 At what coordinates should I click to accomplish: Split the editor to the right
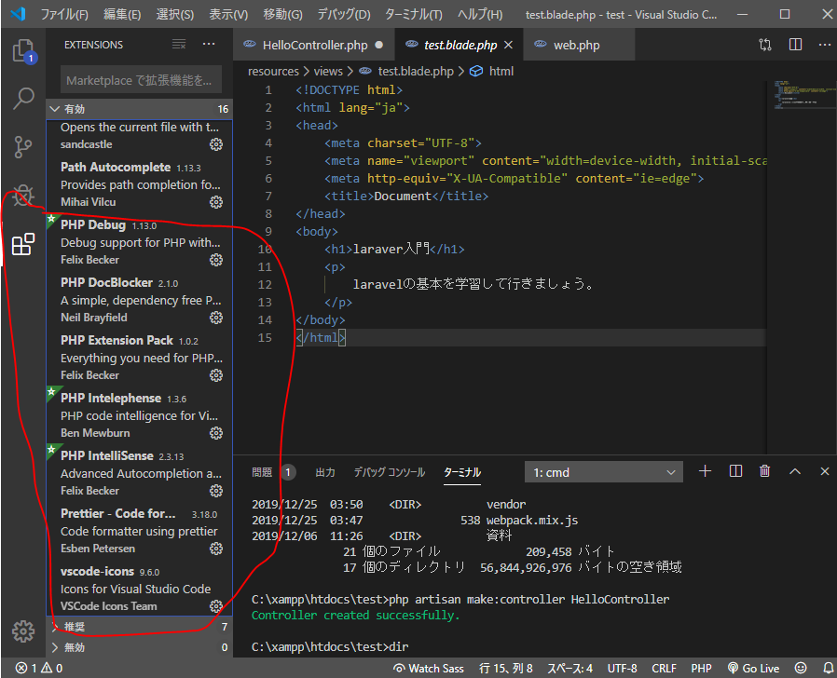point(795,45)
